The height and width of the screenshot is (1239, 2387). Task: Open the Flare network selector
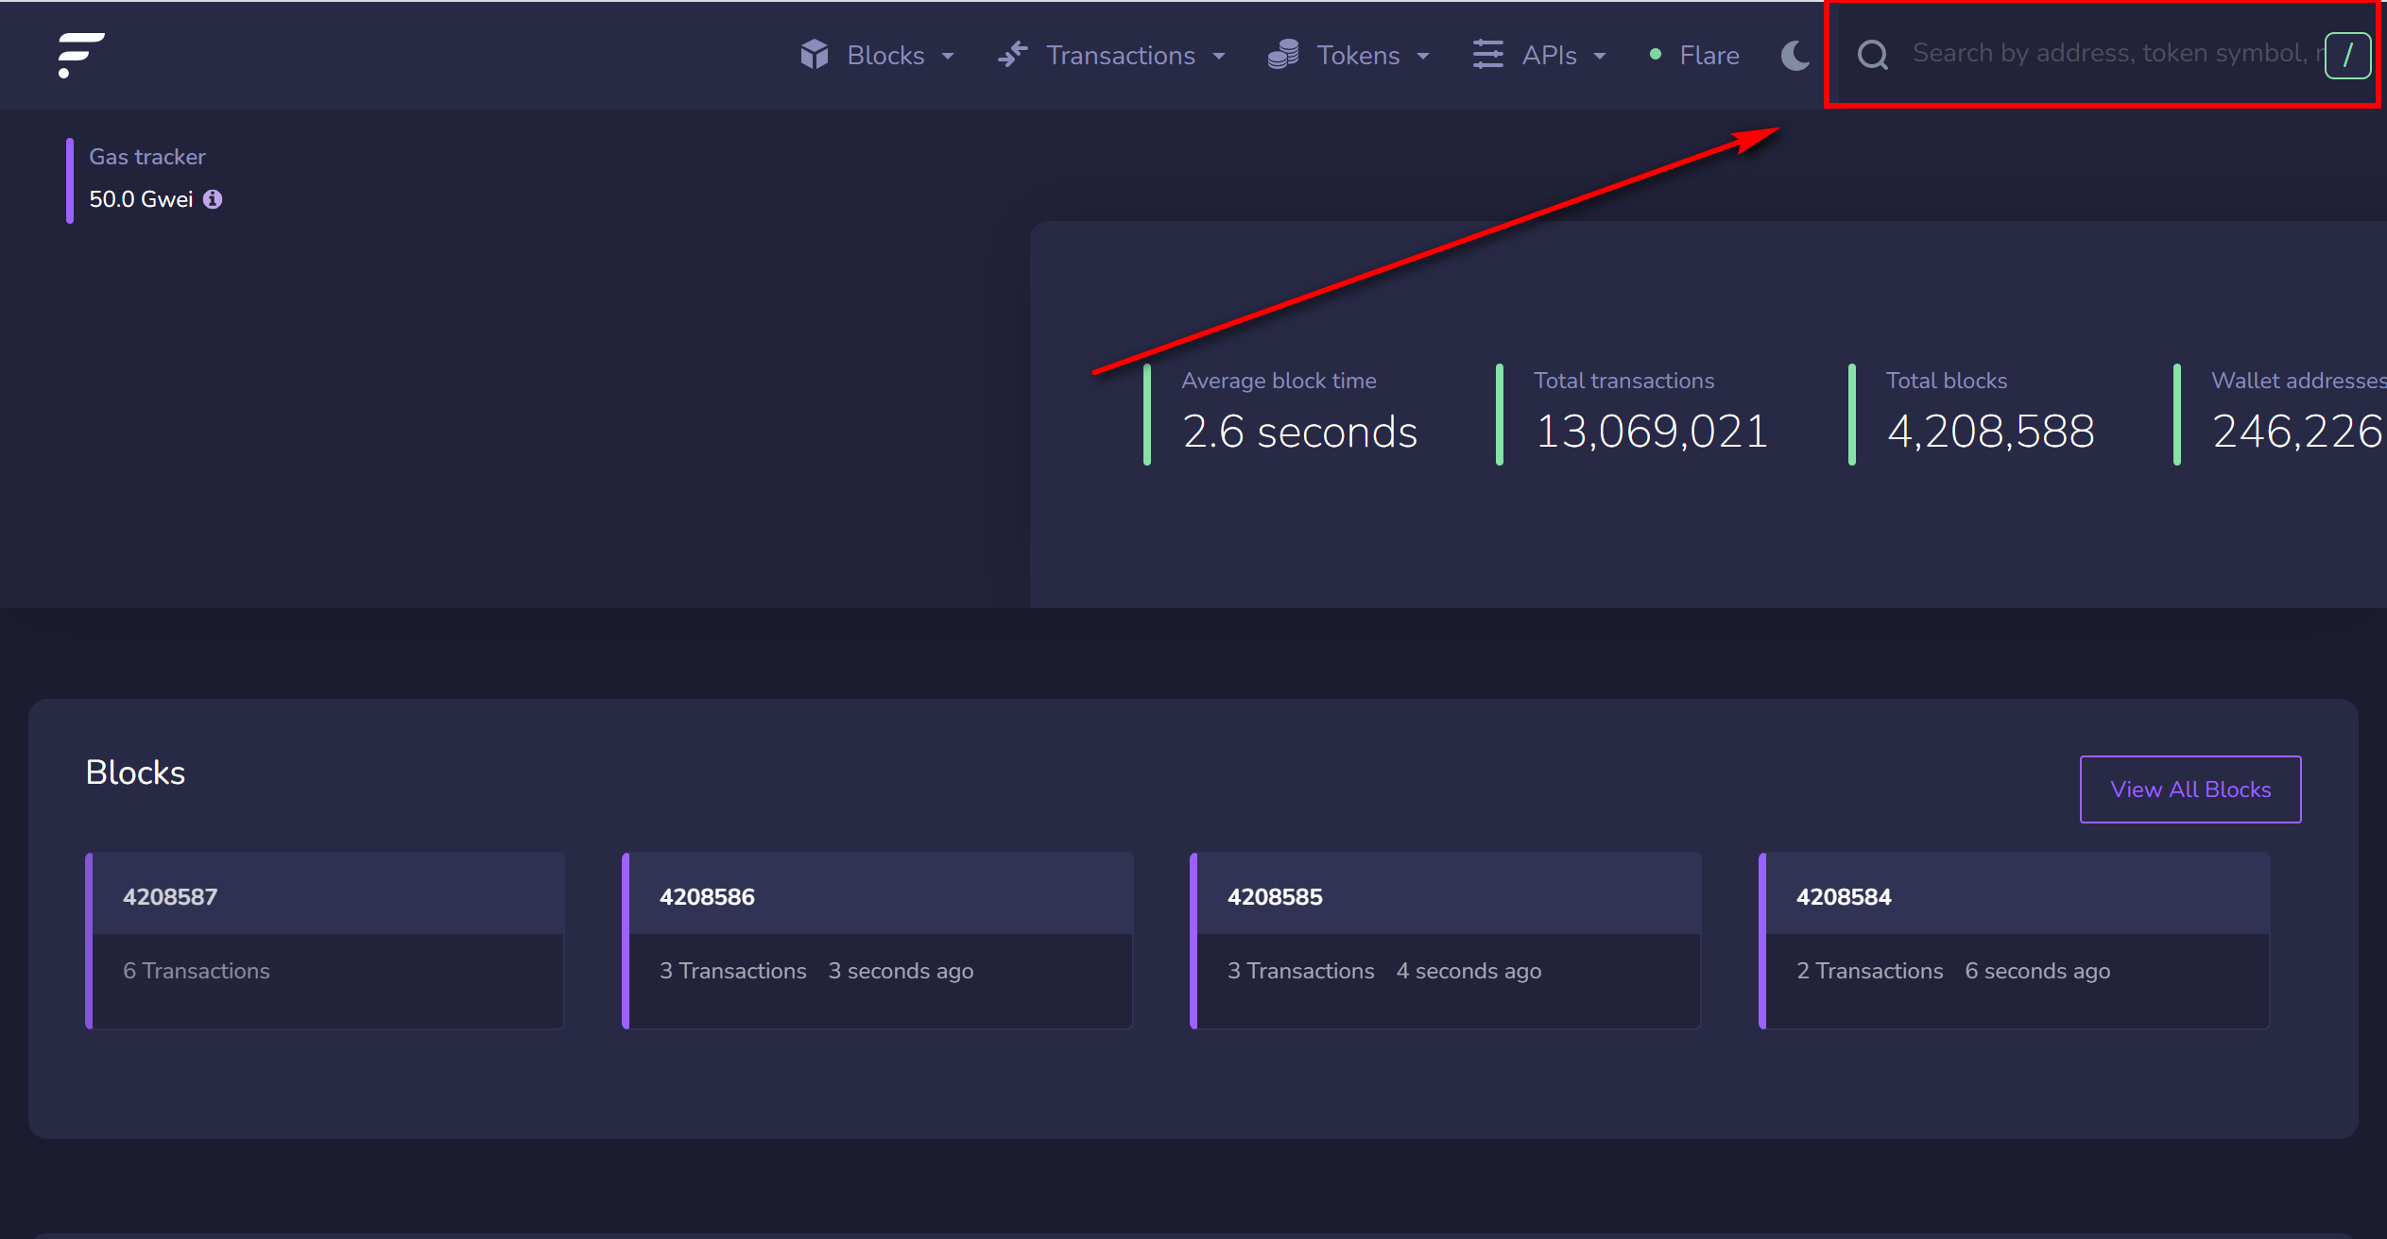pos(1708,56)
